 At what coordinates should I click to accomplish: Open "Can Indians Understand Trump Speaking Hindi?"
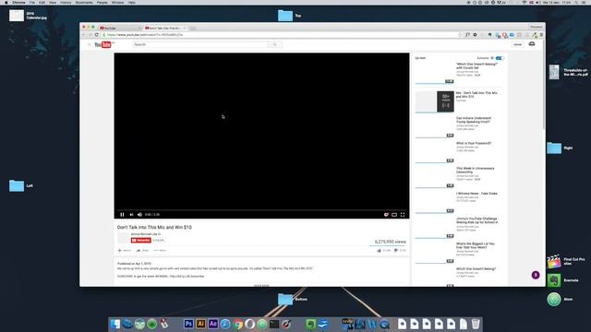pos(474,120)
